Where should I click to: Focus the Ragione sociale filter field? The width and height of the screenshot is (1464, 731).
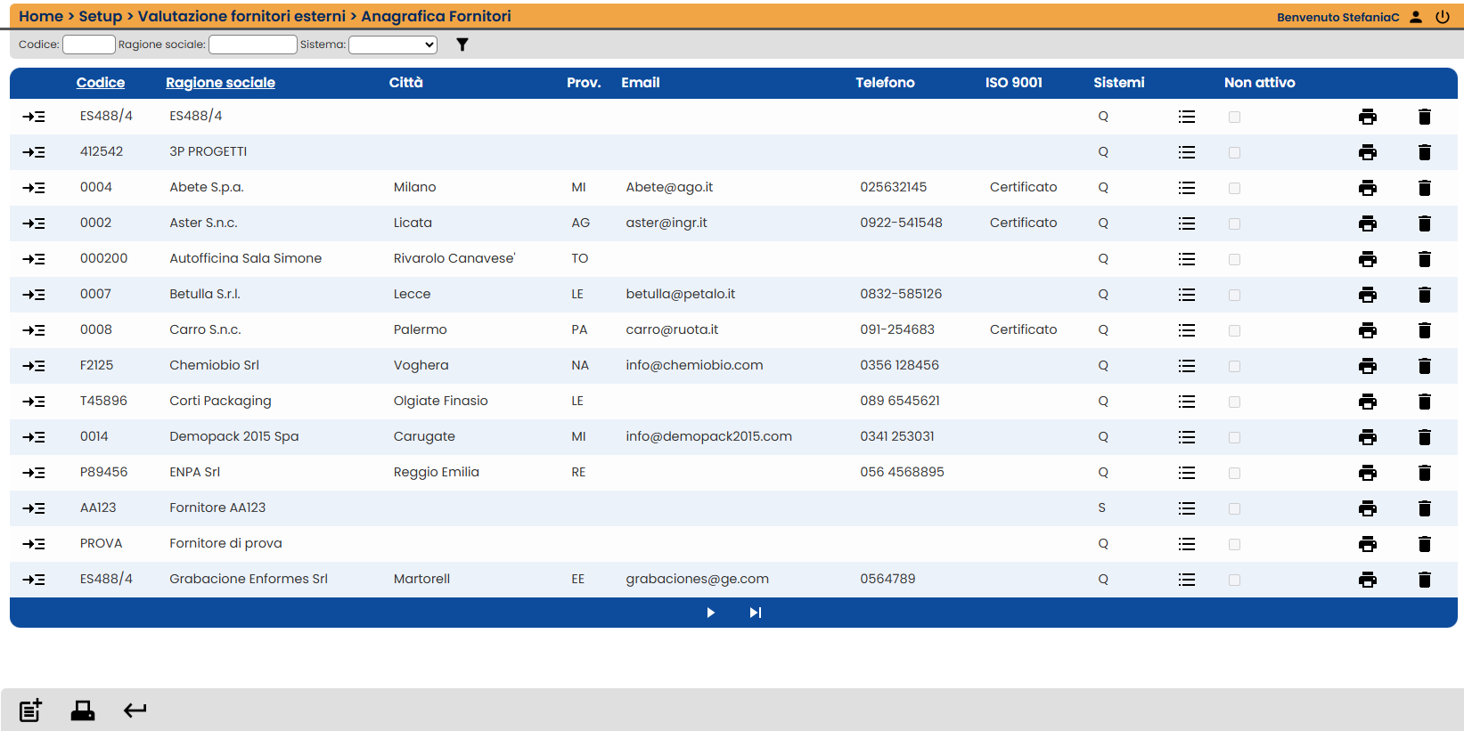click(253, 45)
